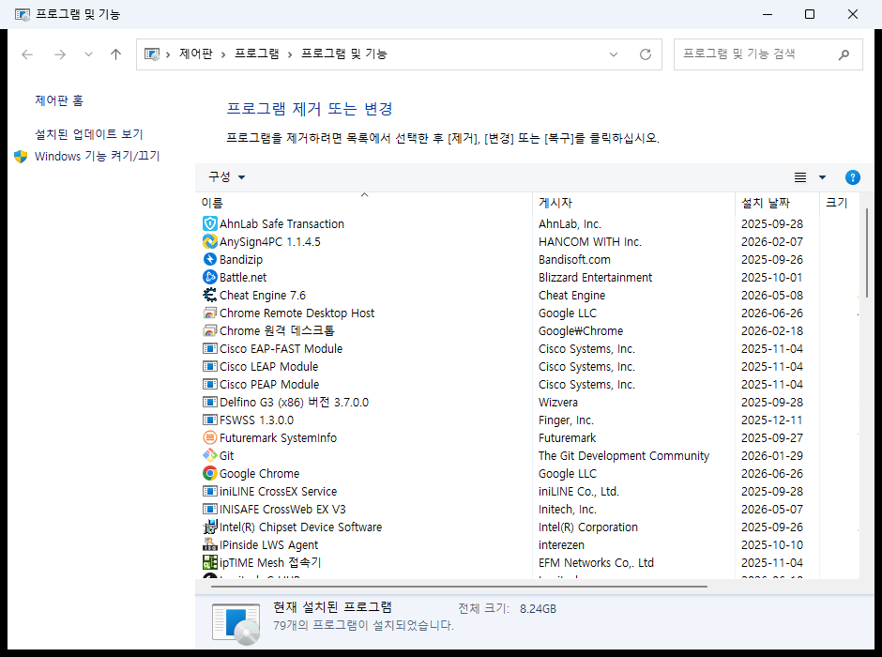Click the interezen publisher cell
This screenshot has height=657, width=882.
561,545
